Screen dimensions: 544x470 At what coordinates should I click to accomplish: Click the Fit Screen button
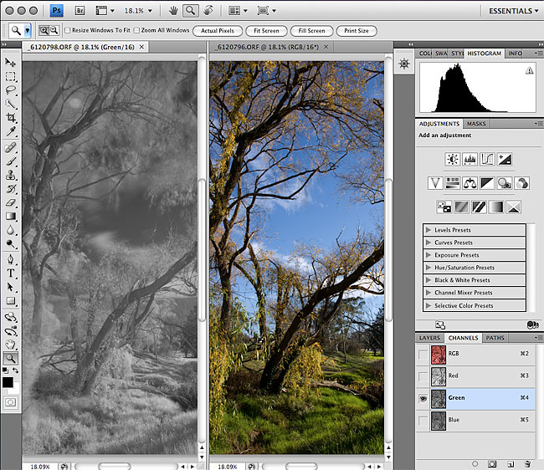(x=265, y=31)
